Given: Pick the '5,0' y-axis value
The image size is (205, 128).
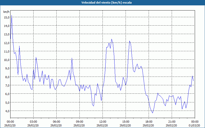Looking at the screenshot, I should click(7, 103).
